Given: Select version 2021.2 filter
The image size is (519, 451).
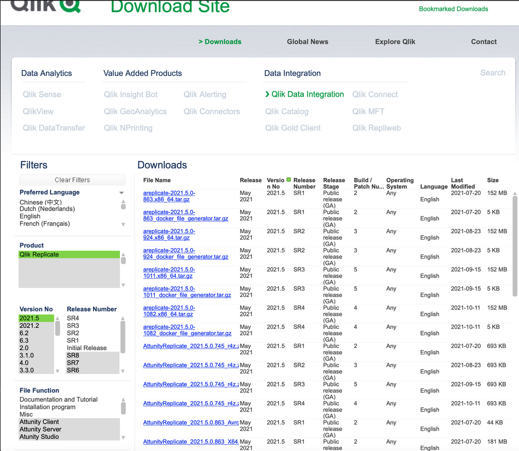Looking at the screenshot, I should click(x=36, y=326).
